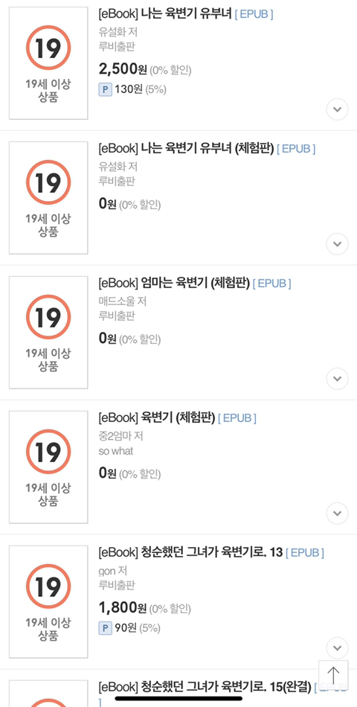The height and width of the screenshot is (707, 357).
Task: Open the first eBook title by 유설화
Action: click(x=165, y=14)
